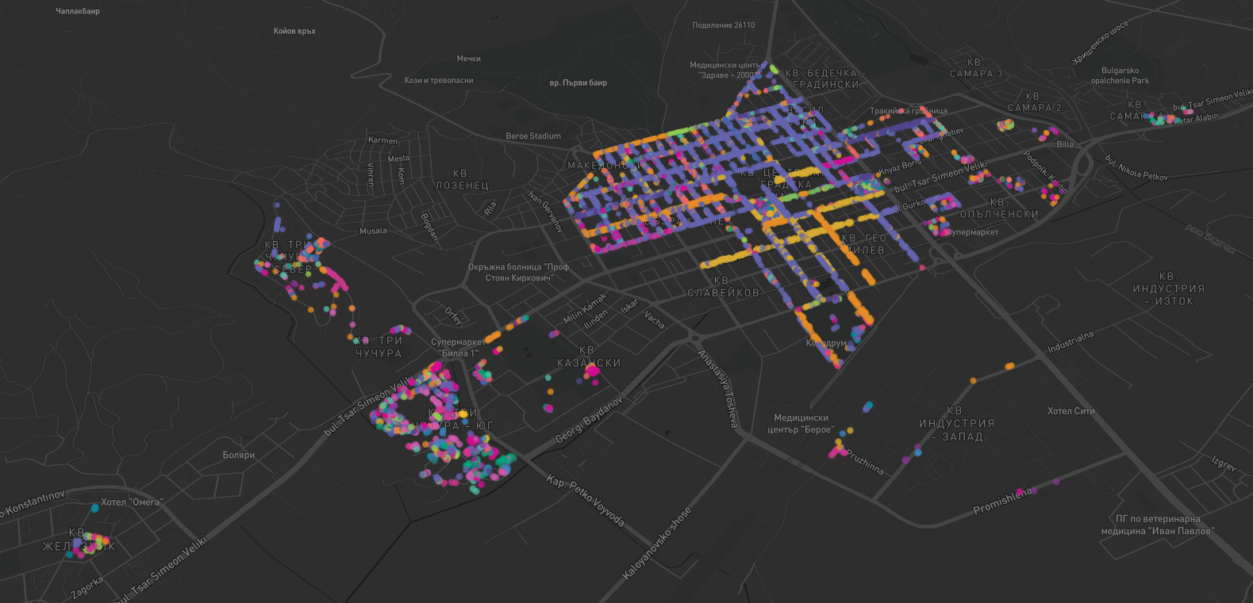Image resolution: width=1253 pixels, height=603 pixels.
Task: Select the 'Мечки' map label
Action: [x=469, y=59]
